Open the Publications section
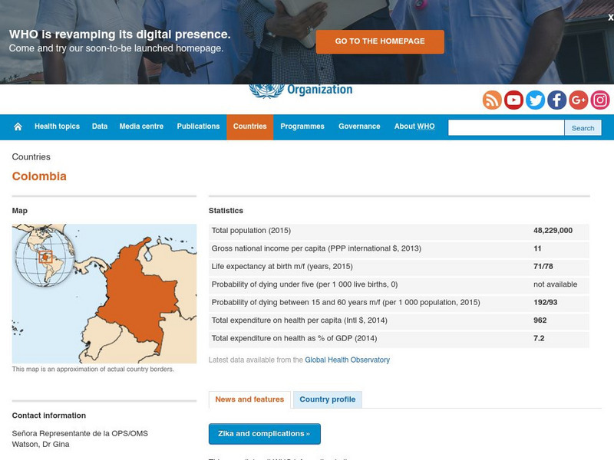Image resolution: width=614 pixels, height=460 pixels. (198, 126)
